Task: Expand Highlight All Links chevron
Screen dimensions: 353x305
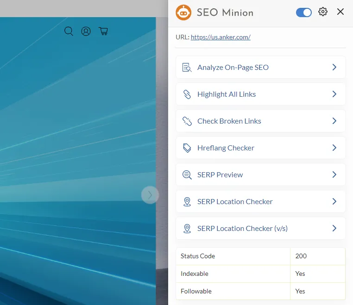Action: (334, 94)
